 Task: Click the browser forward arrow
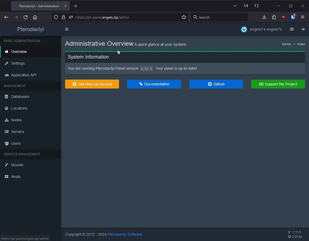coord(16,17)
